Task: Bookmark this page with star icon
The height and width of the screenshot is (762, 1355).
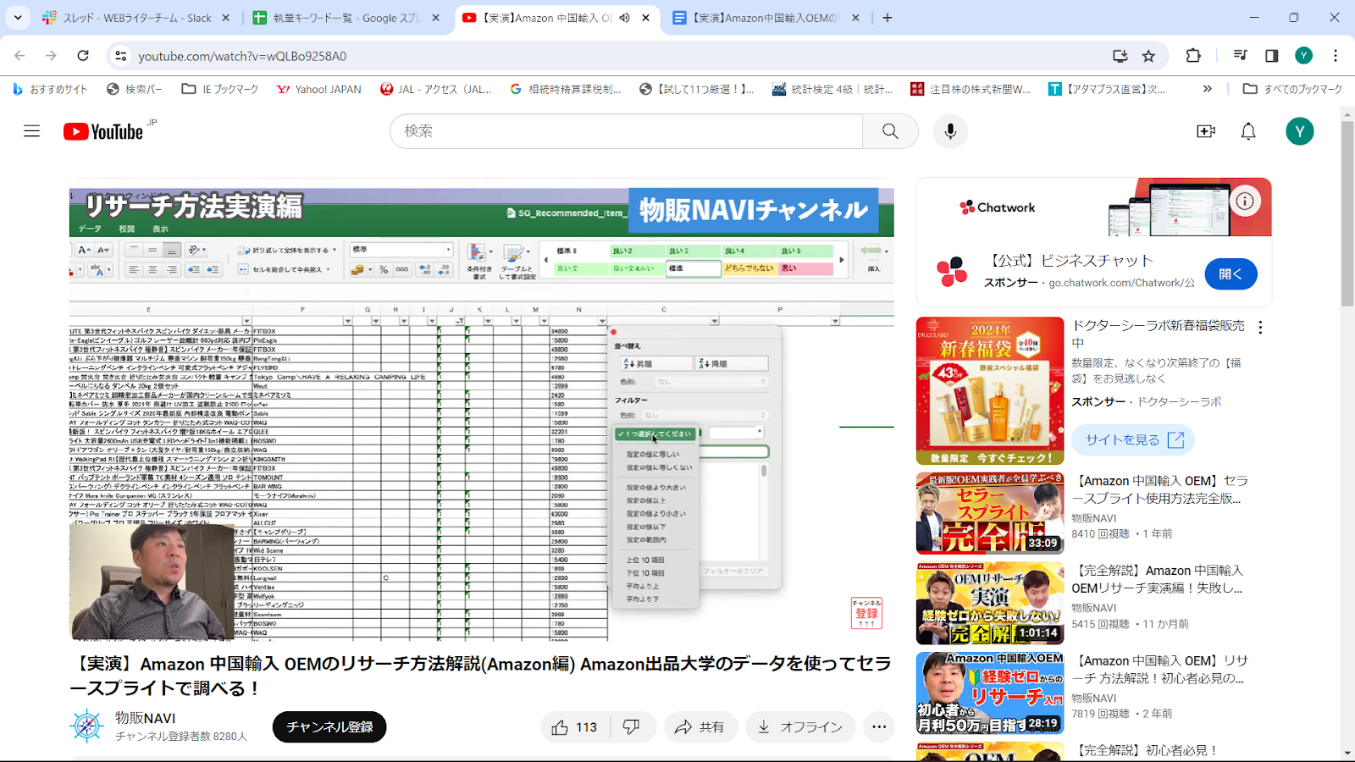Action: pyautogui.click(x=1148, y=56)
